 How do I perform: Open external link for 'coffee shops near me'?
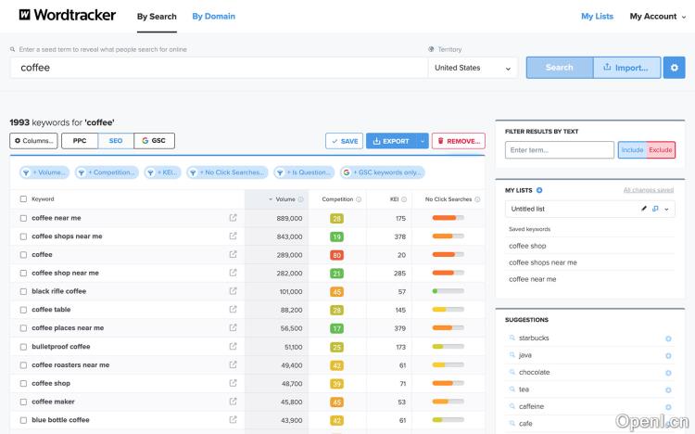[x=233, y=236]
